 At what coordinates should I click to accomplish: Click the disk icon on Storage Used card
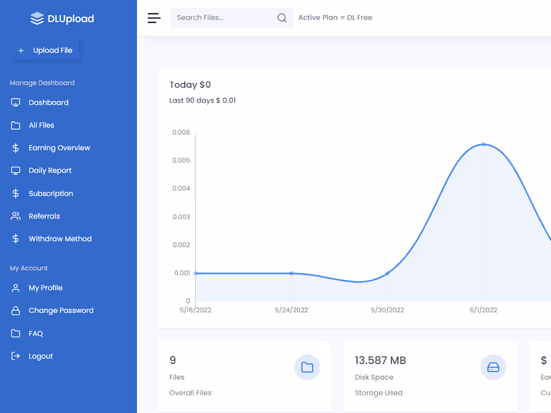(493, 367)
